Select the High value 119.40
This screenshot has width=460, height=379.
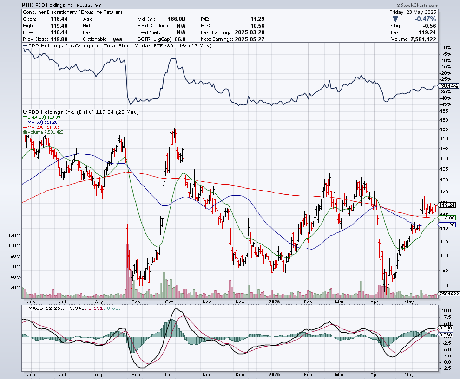tap(59, 26)
